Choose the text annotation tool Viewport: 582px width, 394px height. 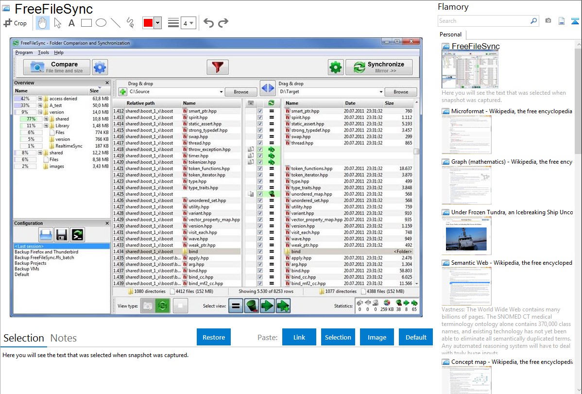pyautogui.click(x=71, y=23)
